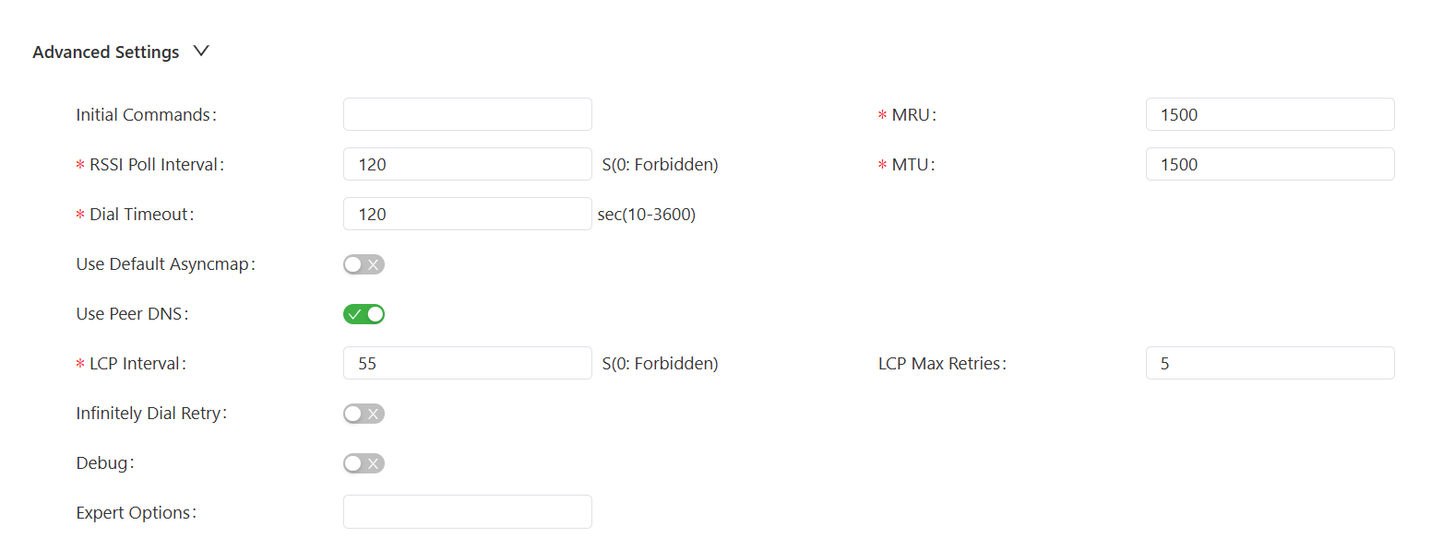The image size is (1443, 549).
Task: Click the LCP Max Retries label
Action: point(941,364)
